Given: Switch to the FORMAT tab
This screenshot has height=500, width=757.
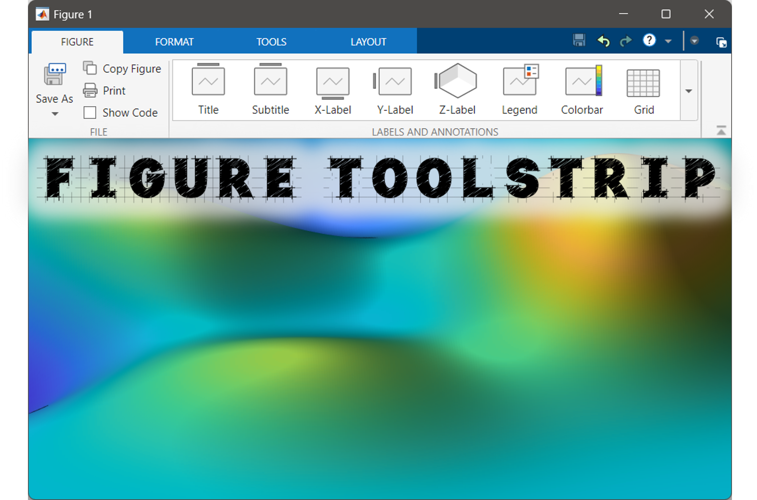Looking at the screenshot, I should [x=174, y=42].
